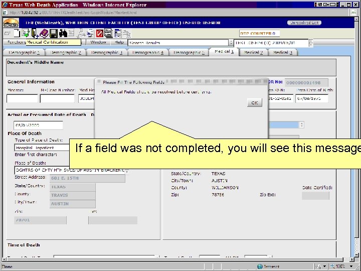Viewport: 361px width, 271px height.
Task: Open the Help menu
Action: 119,42
